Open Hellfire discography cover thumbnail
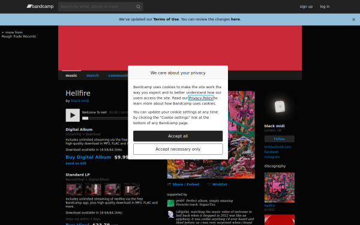The height and width of the screenshot is (225, 360). pyautogui.click(x=280, y=188)
